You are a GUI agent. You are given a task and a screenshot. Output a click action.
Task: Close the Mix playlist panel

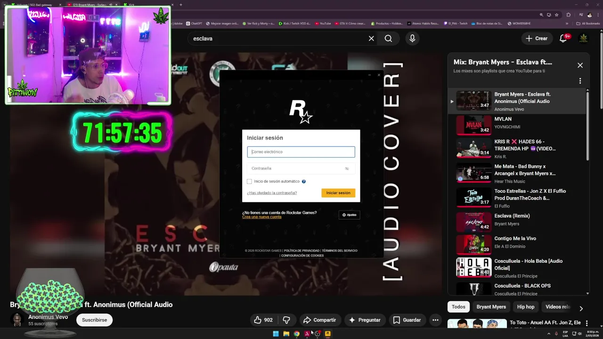coord(580,65)
